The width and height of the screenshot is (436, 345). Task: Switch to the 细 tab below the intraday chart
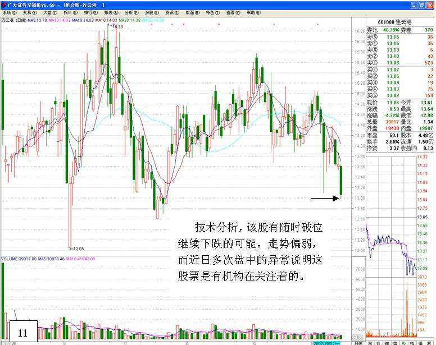click(387, 343)
